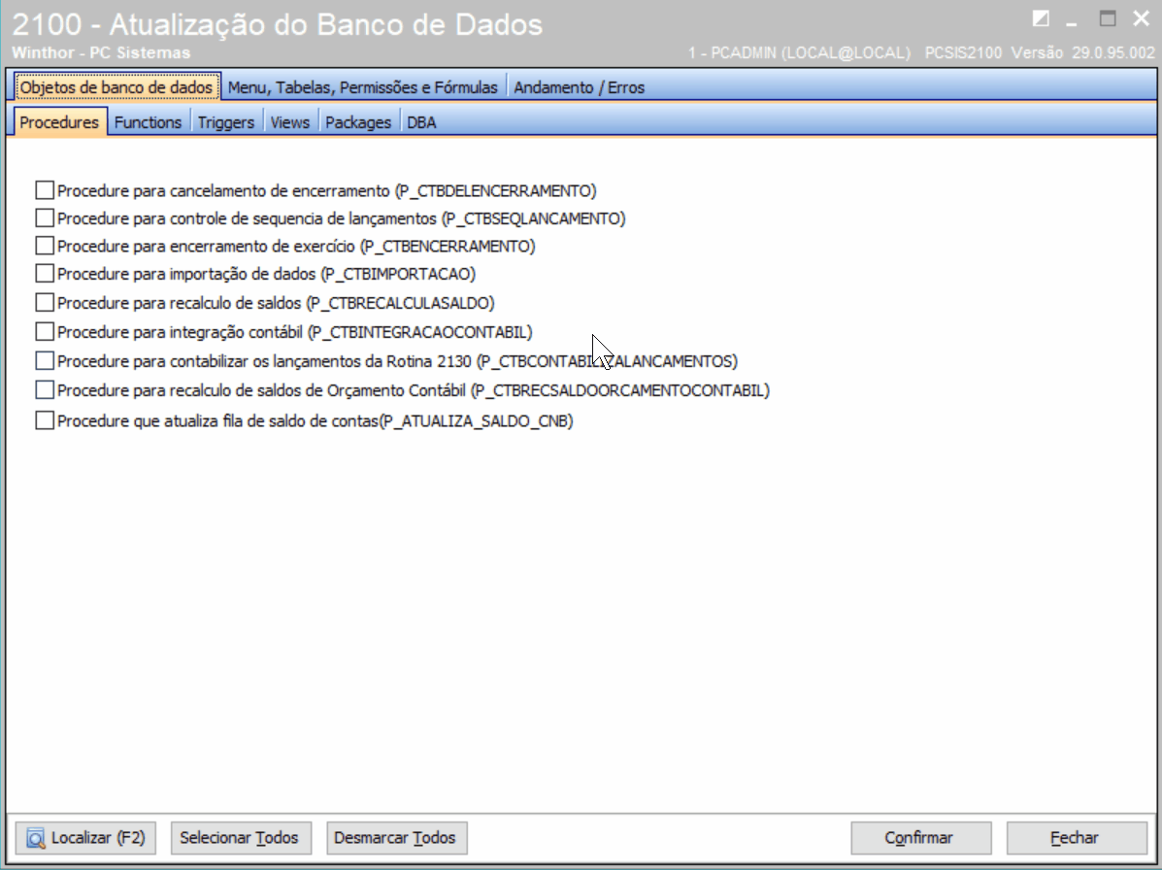This screenshot has height=870, width=1162.
Task: Open the Triggers sub-tab
Action: [226, 121]
